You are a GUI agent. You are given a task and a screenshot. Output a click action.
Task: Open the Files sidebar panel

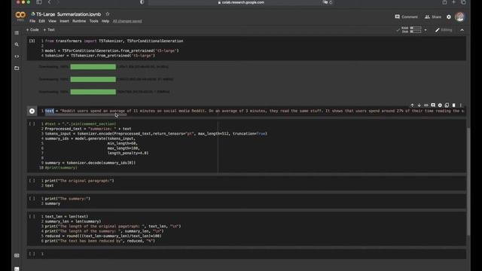click(x=17, y=69)
